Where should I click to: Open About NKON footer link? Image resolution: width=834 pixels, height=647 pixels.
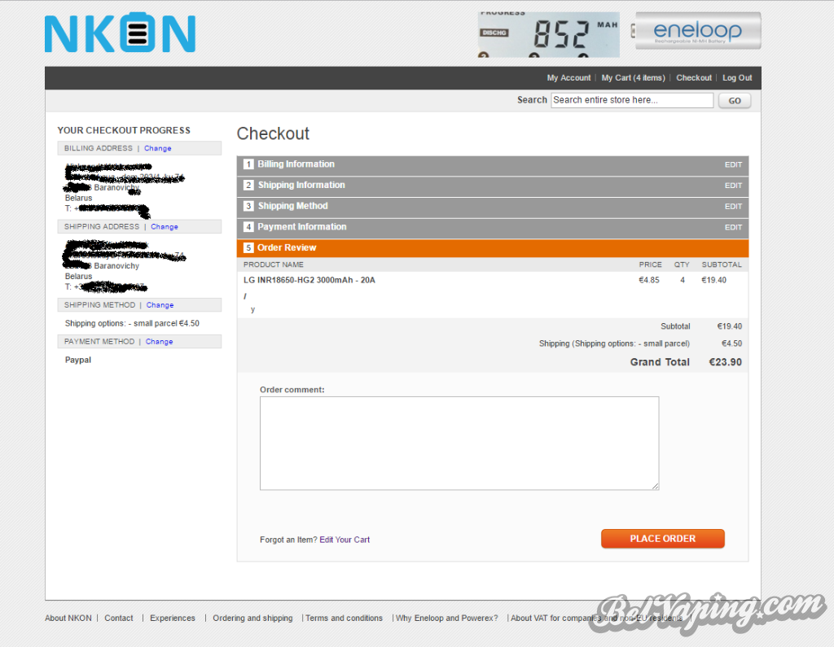[x=68, y=619]
